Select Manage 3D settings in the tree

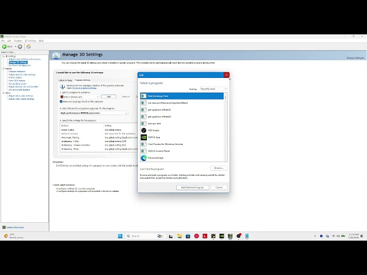pyautogui.click(x=18, y=62)
